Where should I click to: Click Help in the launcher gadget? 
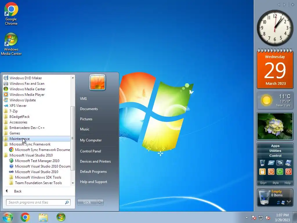click(287, 183)
